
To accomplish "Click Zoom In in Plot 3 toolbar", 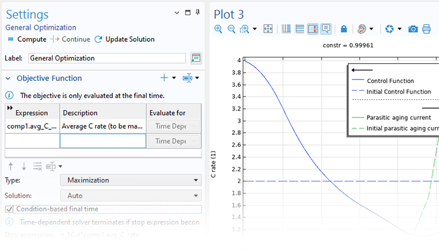I will [x=218, y=29].
